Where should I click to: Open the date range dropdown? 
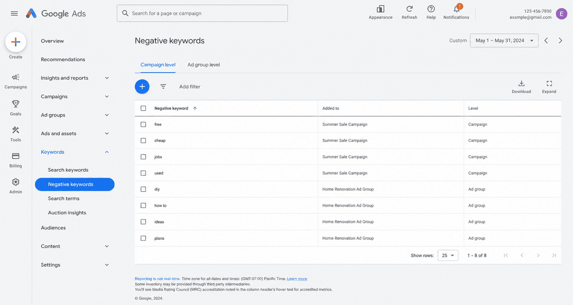click(504, 41)
